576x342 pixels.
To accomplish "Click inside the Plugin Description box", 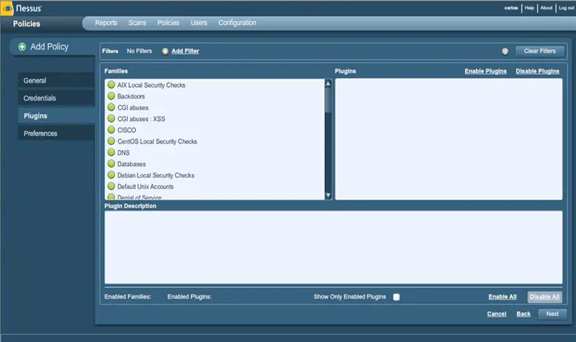I will tap(333, 247).
